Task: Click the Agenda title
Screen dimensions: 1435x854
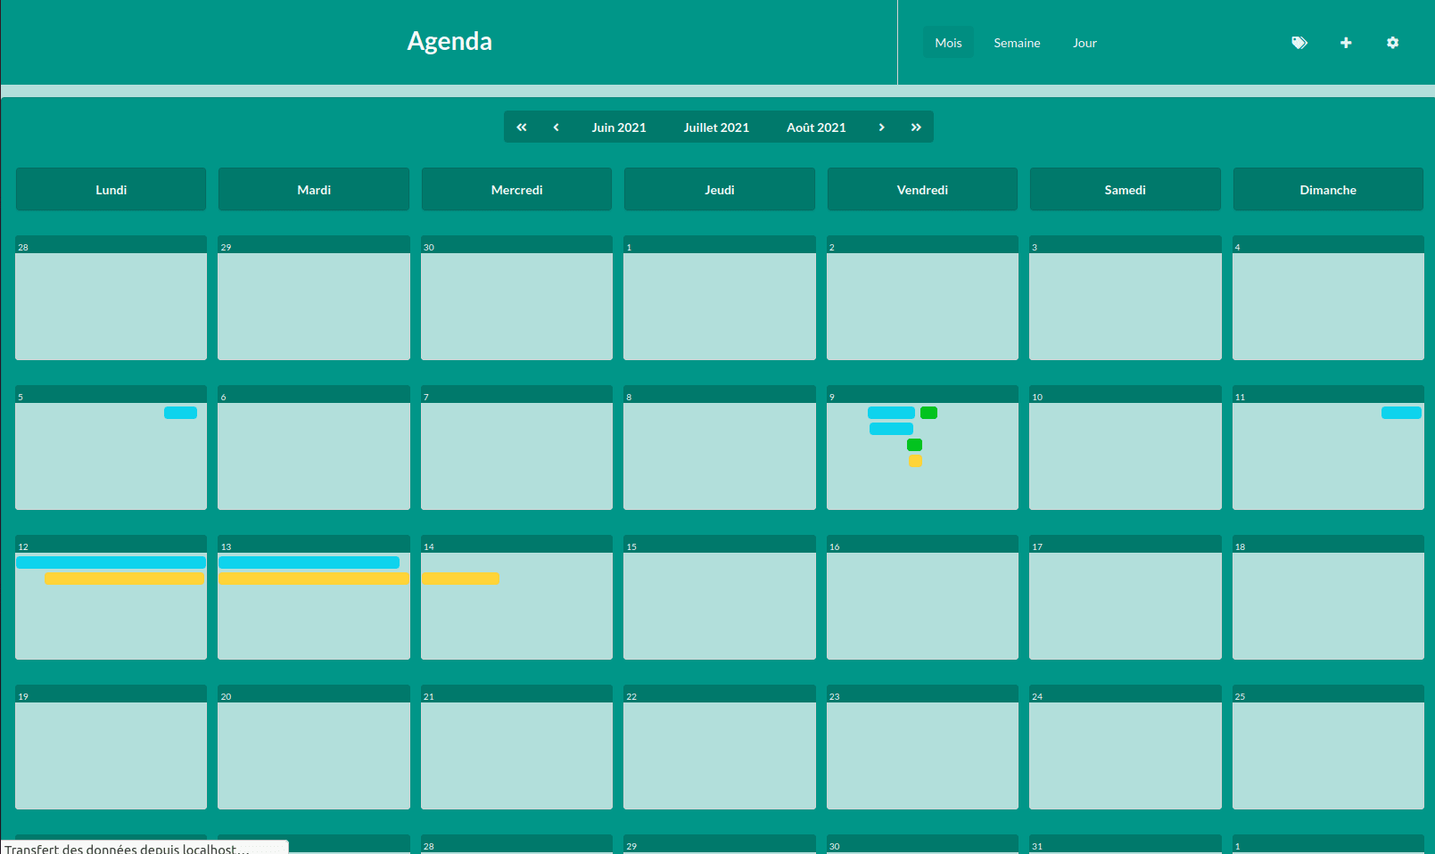Action: point(449,41)
